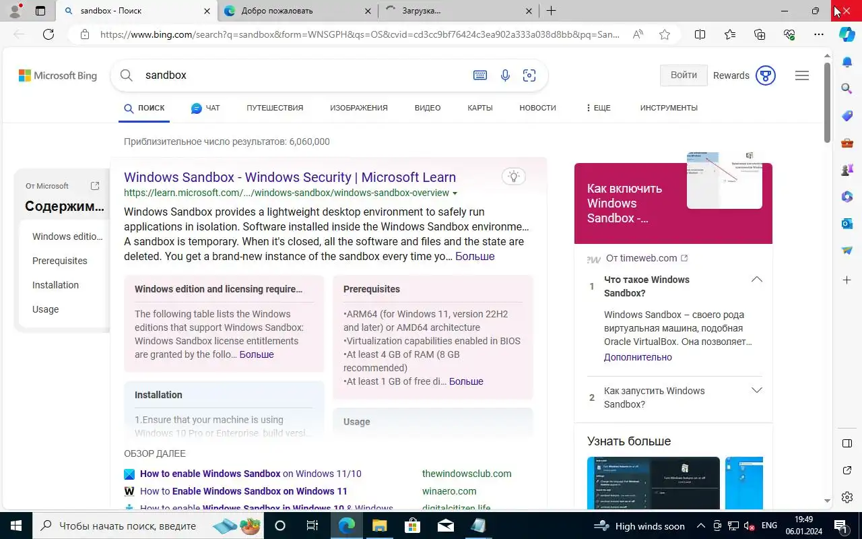
Task: Select Usage in contents sidebar
Action: pyautogui.click(x=45, y=309)
